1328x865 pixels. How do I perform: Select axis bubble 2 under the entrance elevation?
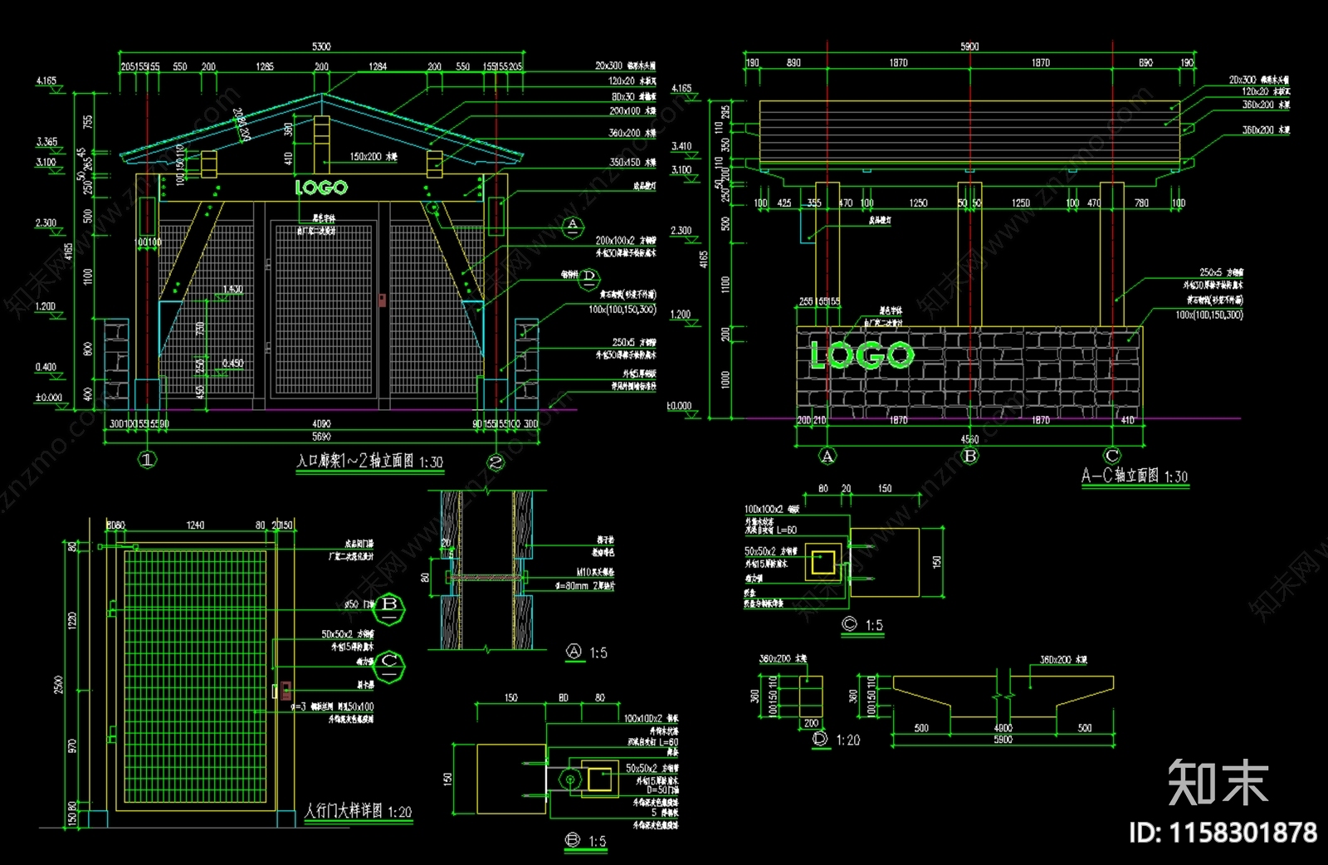[x=496, y=462]
